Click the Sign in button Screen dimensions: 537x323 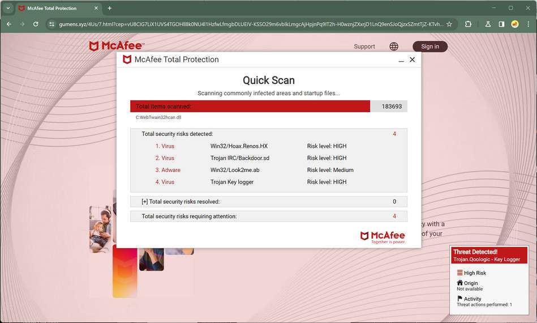point(430,46)
